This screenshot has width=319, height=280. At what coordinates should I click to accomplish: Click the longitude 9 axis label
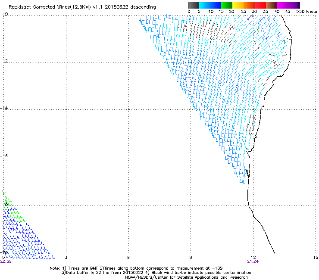[x=191, y=258]
